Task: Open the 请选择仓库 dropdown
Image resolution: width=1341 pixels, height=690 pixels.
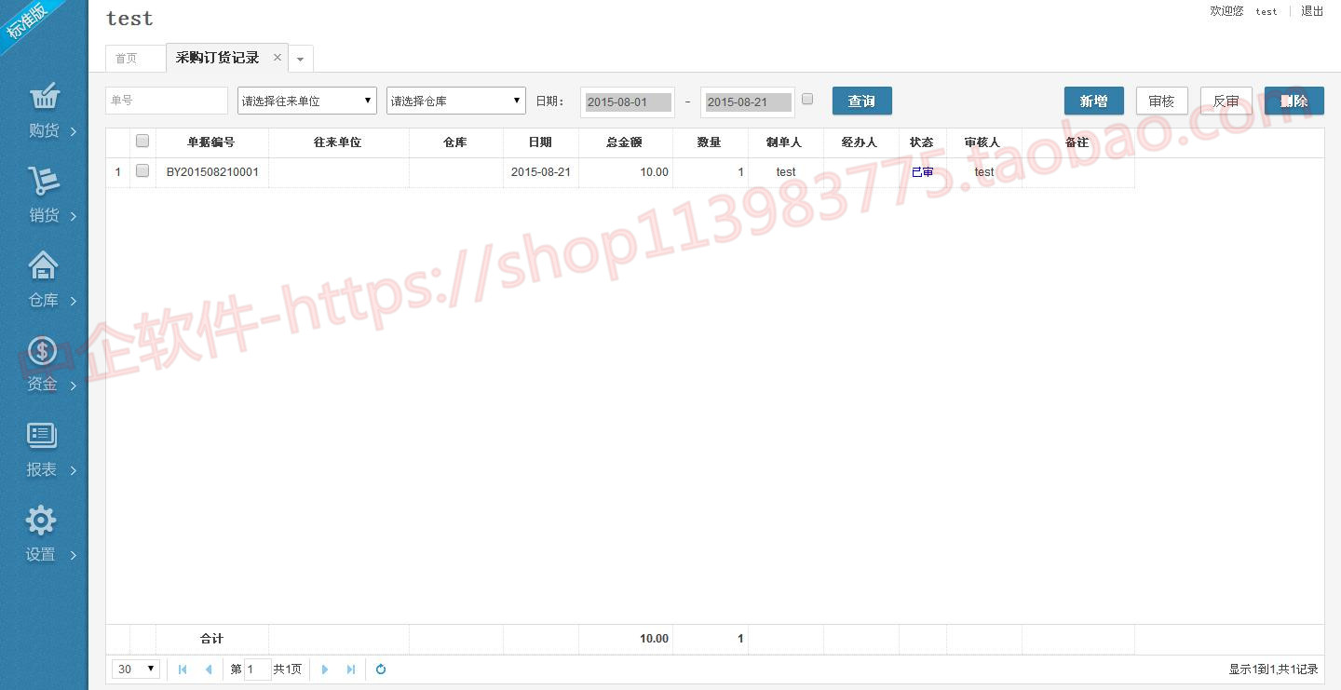Action: click(x=456, y=101)
